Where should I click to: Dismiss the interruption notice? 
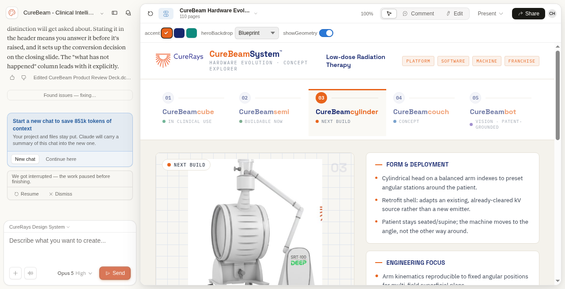60,194
